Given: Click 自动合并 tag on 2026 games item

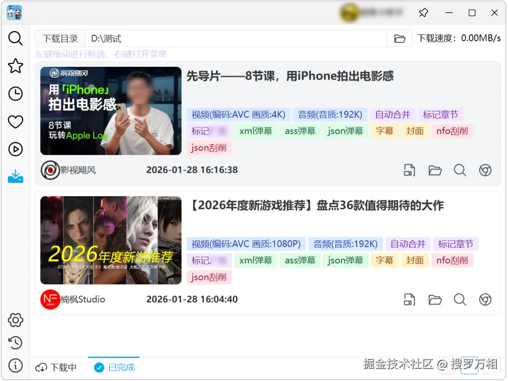Looking at the screenshot, I should (x=408, y=244).
